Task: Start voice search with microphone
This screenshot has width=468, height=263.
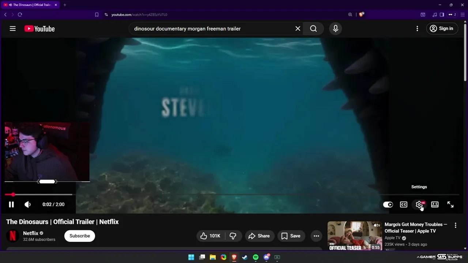Action: click(x=335, y=28)
